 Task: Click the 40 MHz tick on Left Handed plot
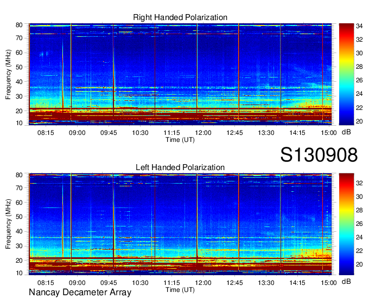click(19, 232)
